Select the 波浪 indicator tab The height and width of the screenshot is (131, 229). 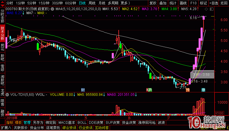pos(161,123)
